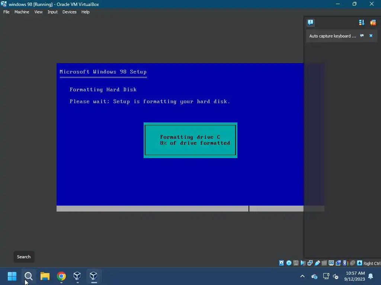Open the clock showing 10:57 AM
The image size is (381, 285).
355,276
